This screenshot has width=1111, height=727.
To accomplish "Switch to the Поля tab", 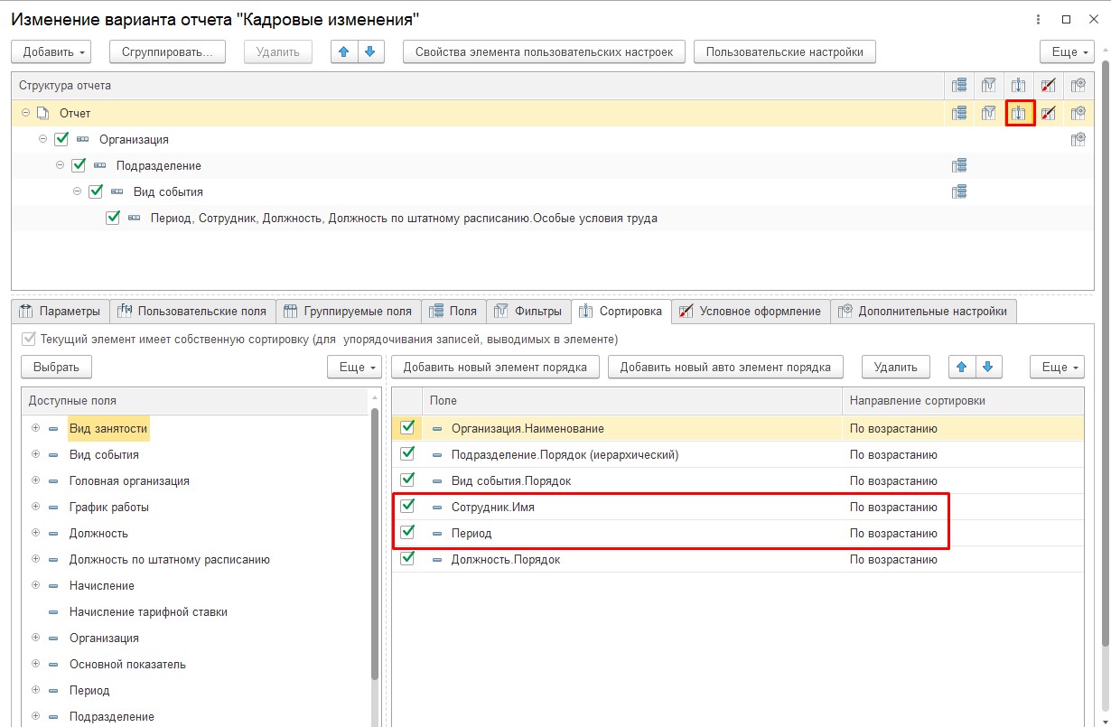I will pyautogui.click(x=453, y=311).
